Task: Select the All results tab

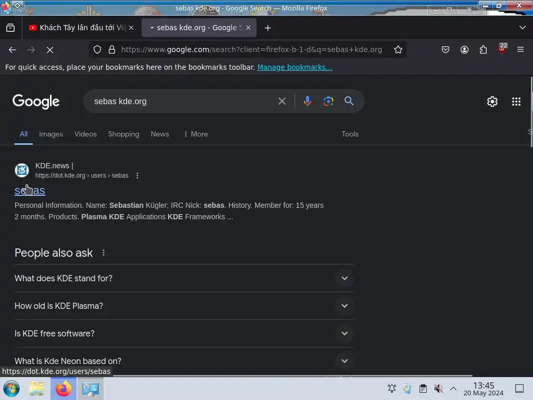Action: click(23, 134)
